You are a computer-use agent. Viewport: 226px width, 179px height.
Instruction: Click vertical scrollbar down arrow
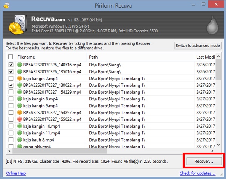click(x=218, y=145)
